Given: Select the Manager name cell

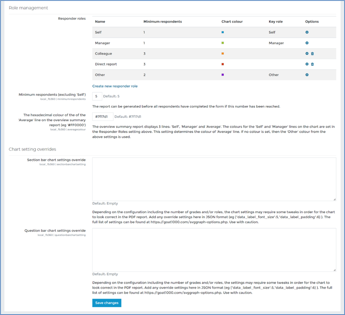Looking at the screenshot, I should click(x=103, y=43).
